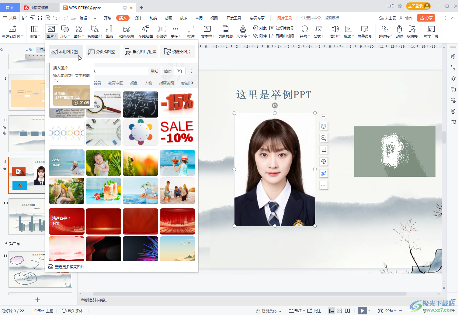The image size is (458, 315).
Task: Open slideshow options dropdown next to play button
Action: [x=369, y=311]
